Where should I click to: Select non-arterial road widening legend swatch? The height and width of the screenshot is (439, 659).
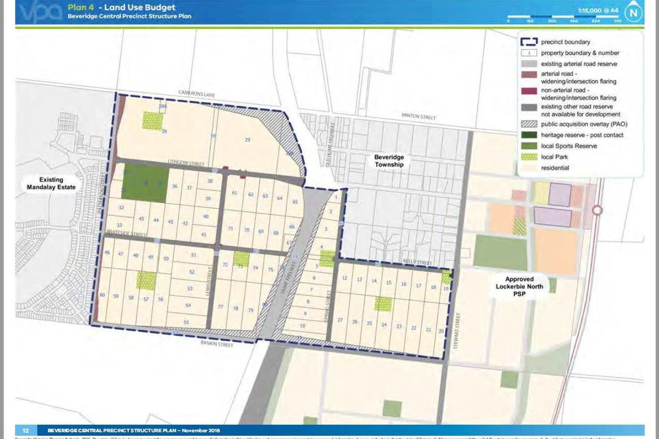[529, 91]
